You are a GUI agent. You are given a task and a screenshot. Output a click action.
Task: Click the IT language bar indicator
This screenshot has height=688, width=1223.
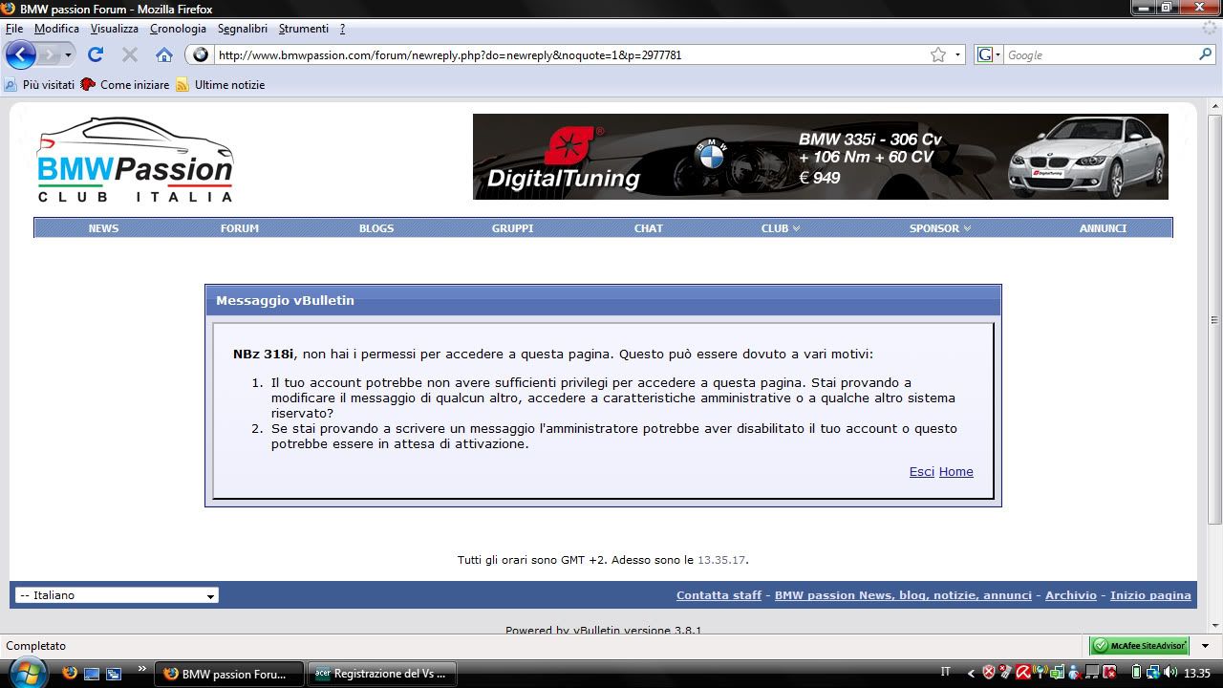pyautogui.click(x=946, y=672)
